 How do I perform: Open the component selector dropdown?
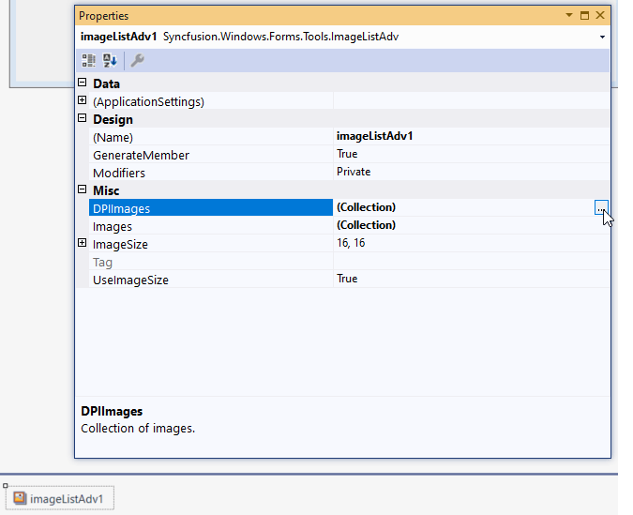click(602, 37)
